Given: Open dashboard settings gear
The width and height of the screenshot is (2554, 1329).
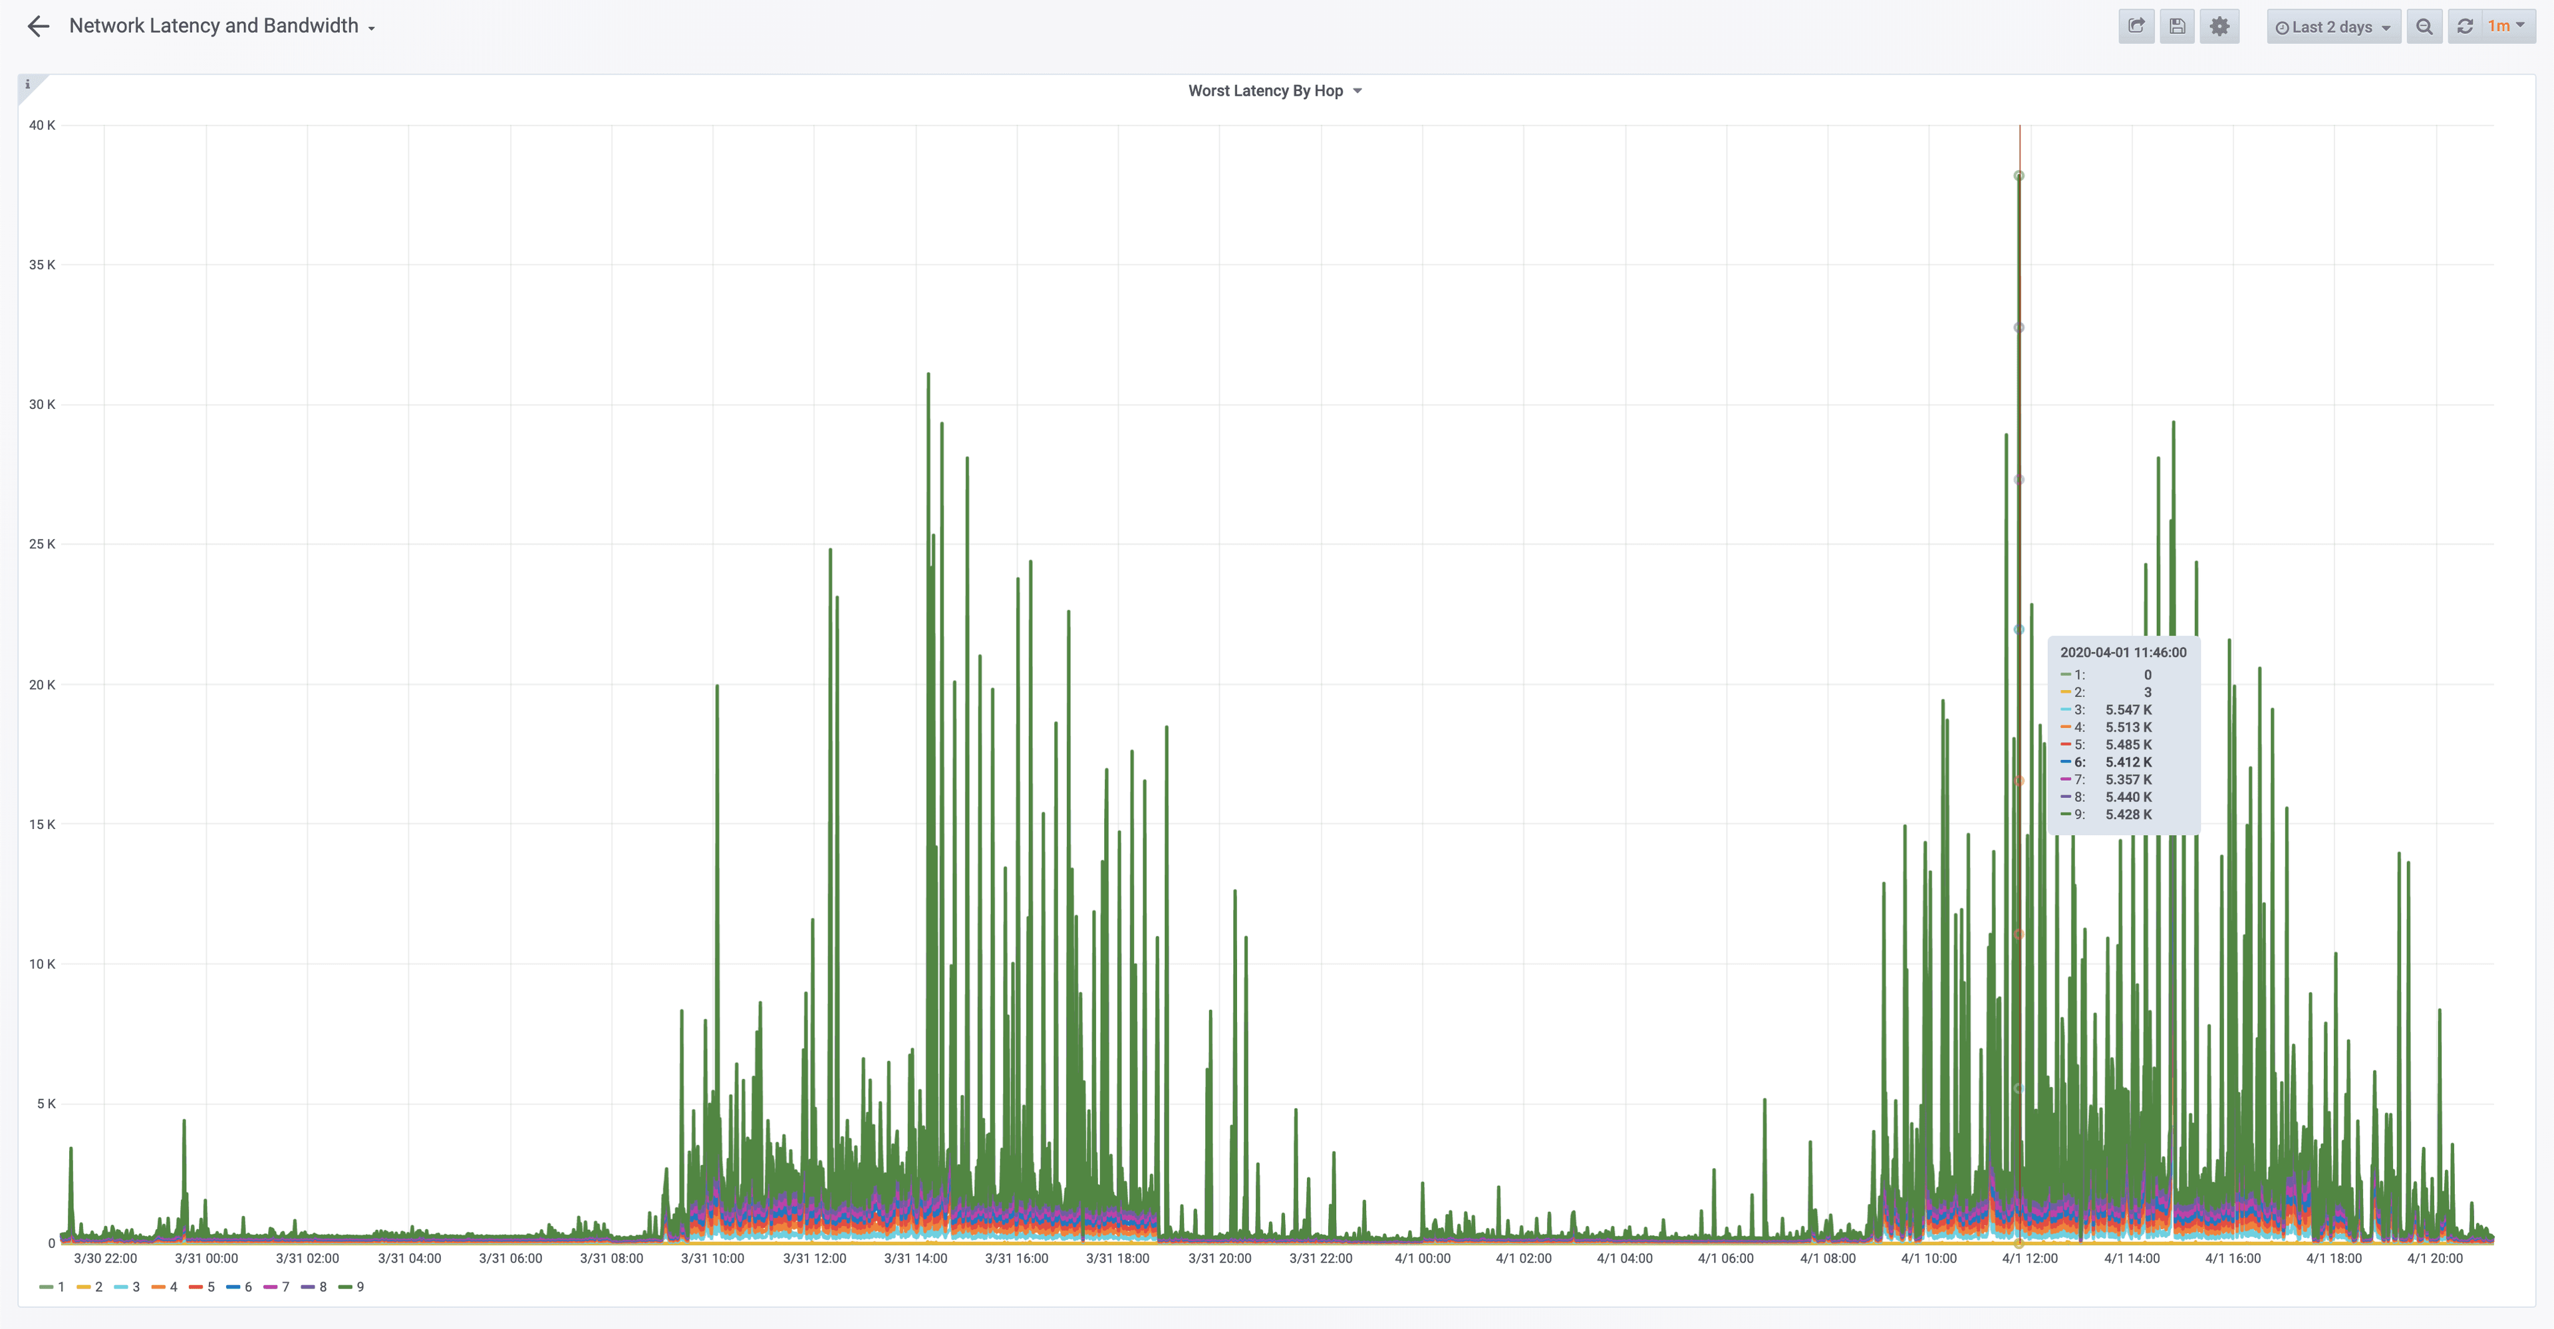Looking at the screenshot, I should (x=2219, y=27).
